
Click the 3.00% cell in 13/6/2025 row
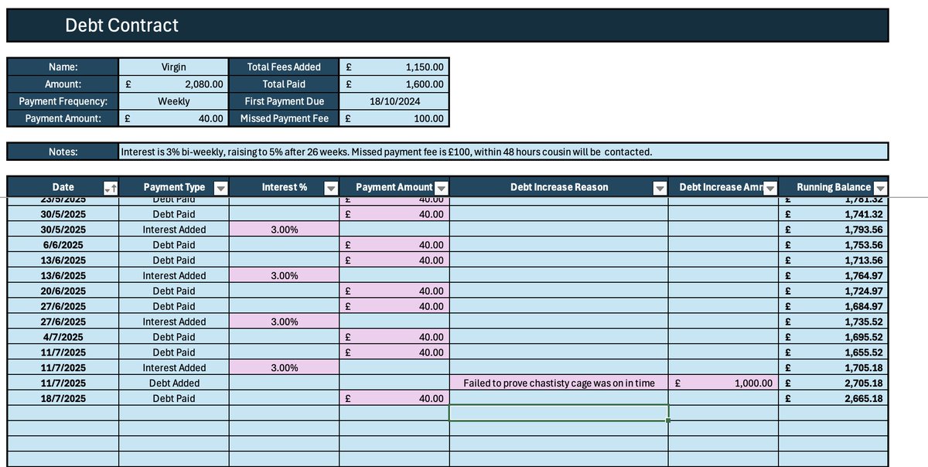[284, 275]
